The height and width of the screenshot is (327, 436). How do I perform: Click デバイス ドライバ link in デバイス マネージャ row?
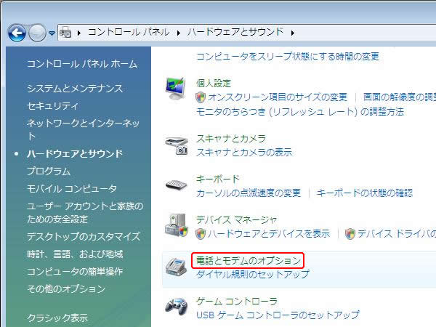coord(397,234)
